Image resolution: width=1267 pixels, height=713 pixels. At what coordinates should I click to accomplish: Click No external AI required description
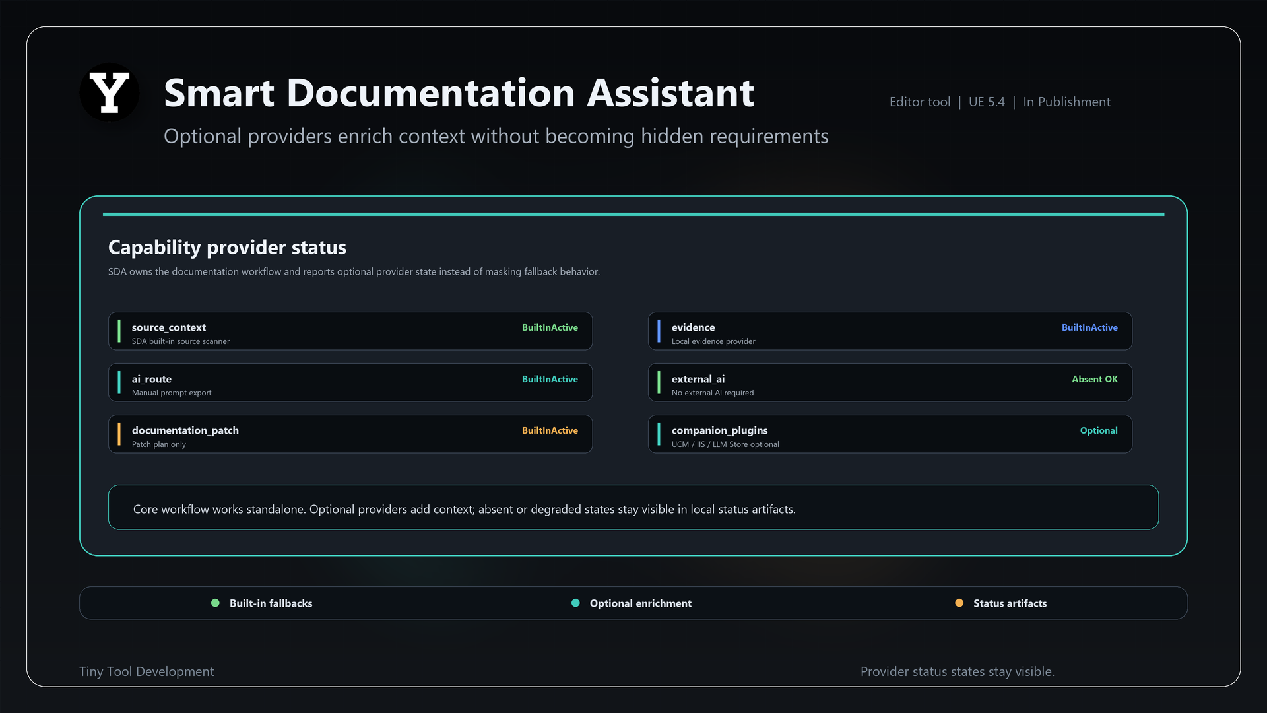tap(713, 393)
